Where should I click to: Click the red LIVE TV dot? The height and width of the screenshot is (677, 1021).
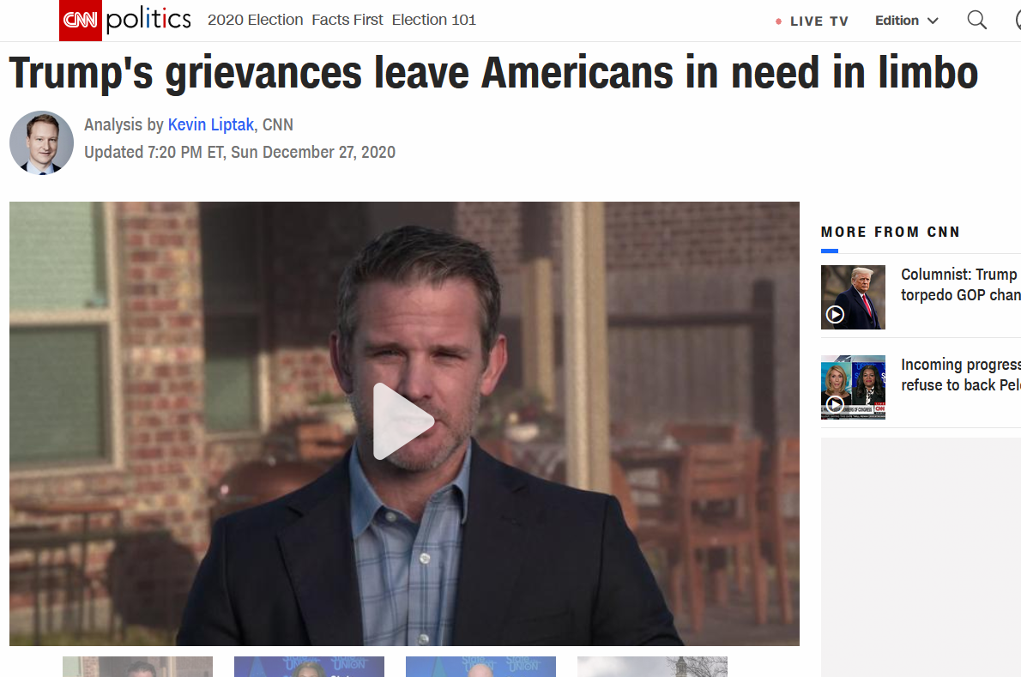(778, 21)
